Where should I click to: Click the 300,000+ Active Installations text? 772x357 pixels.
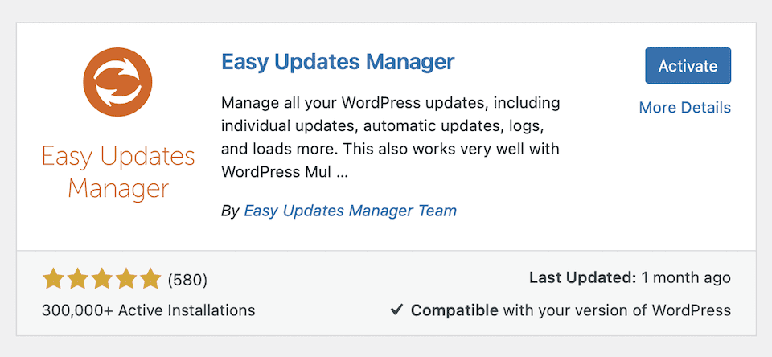(148, 310)
